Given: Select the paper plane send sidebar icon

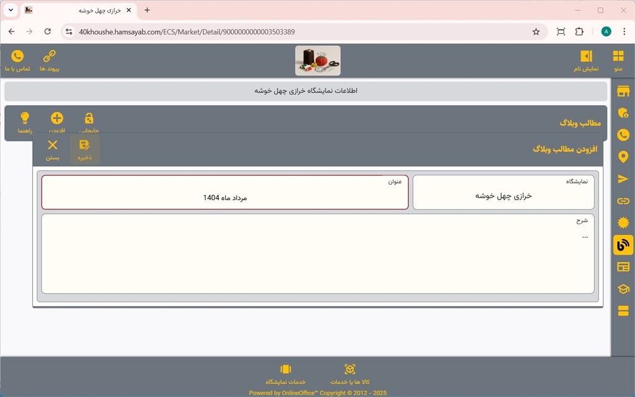Looking at the screenshot, I should point(623,179).
